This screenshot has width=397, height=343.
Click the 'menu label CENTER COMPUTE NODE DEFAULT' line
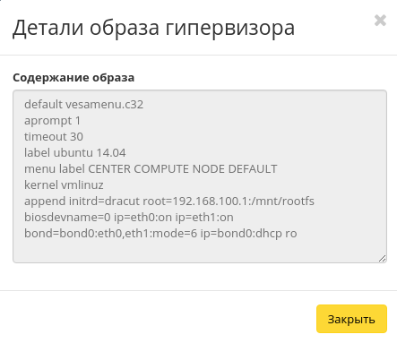click(x=151, y=169)
